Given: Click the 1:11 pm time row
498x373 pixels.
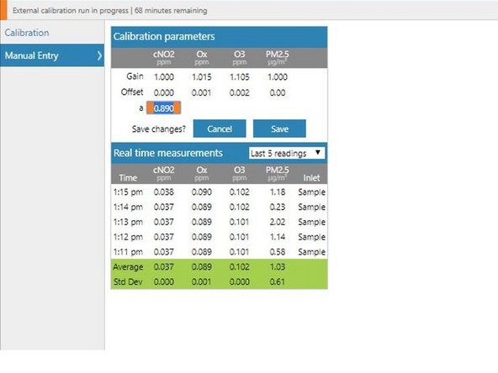Looking at the screenshot, I should click(220, 251).
